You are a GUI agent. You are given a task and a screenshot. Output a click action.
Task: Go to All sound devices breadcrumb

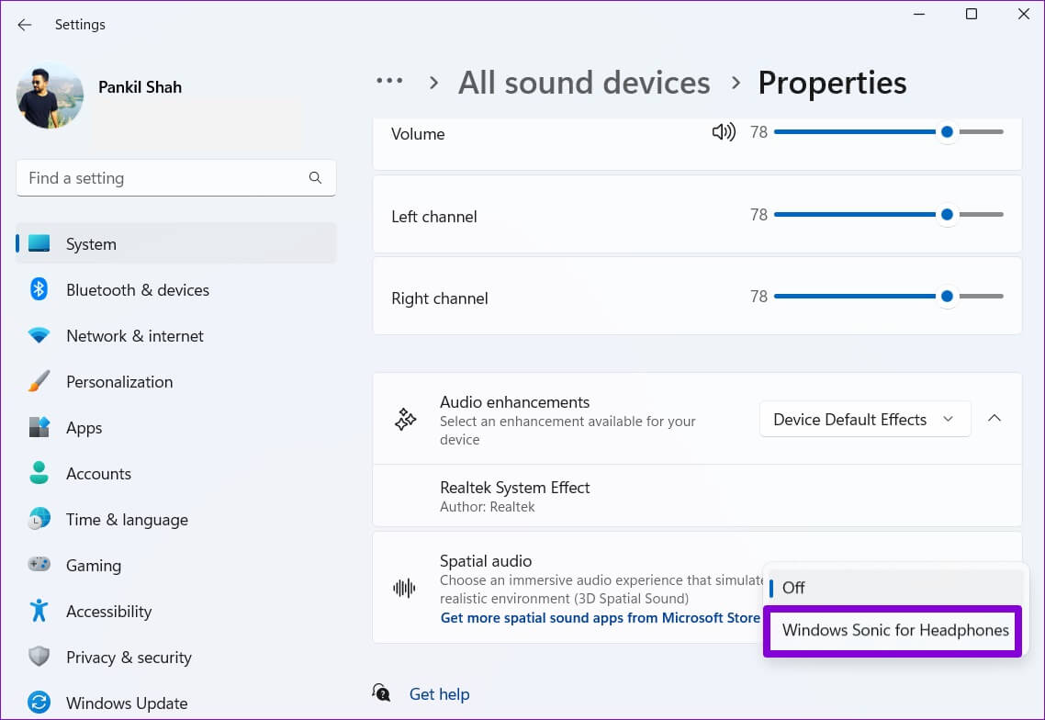584,83
